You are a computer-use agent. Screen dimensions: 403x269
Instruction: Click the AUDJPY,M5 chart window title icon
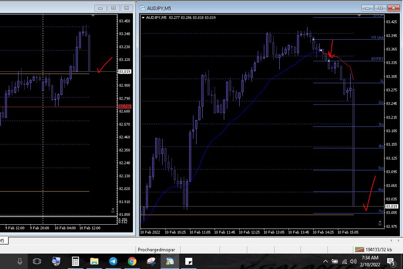click(143, 8)
